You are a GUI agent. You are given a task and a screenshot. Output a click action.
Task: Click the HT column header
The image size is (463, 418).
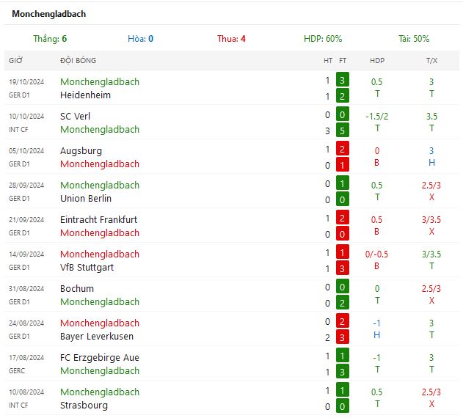tap(328, 61)
